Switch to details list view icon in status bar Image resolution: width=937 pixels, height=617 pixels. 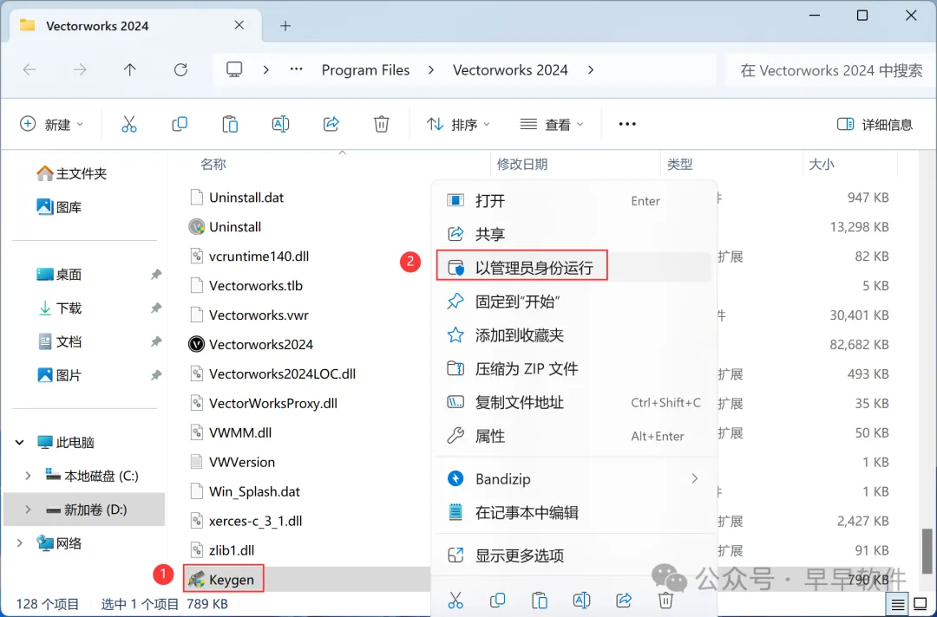coord(898,605)
